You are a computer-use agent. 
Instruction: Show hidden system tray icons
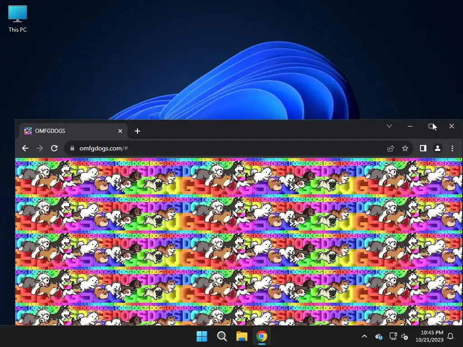364,336
